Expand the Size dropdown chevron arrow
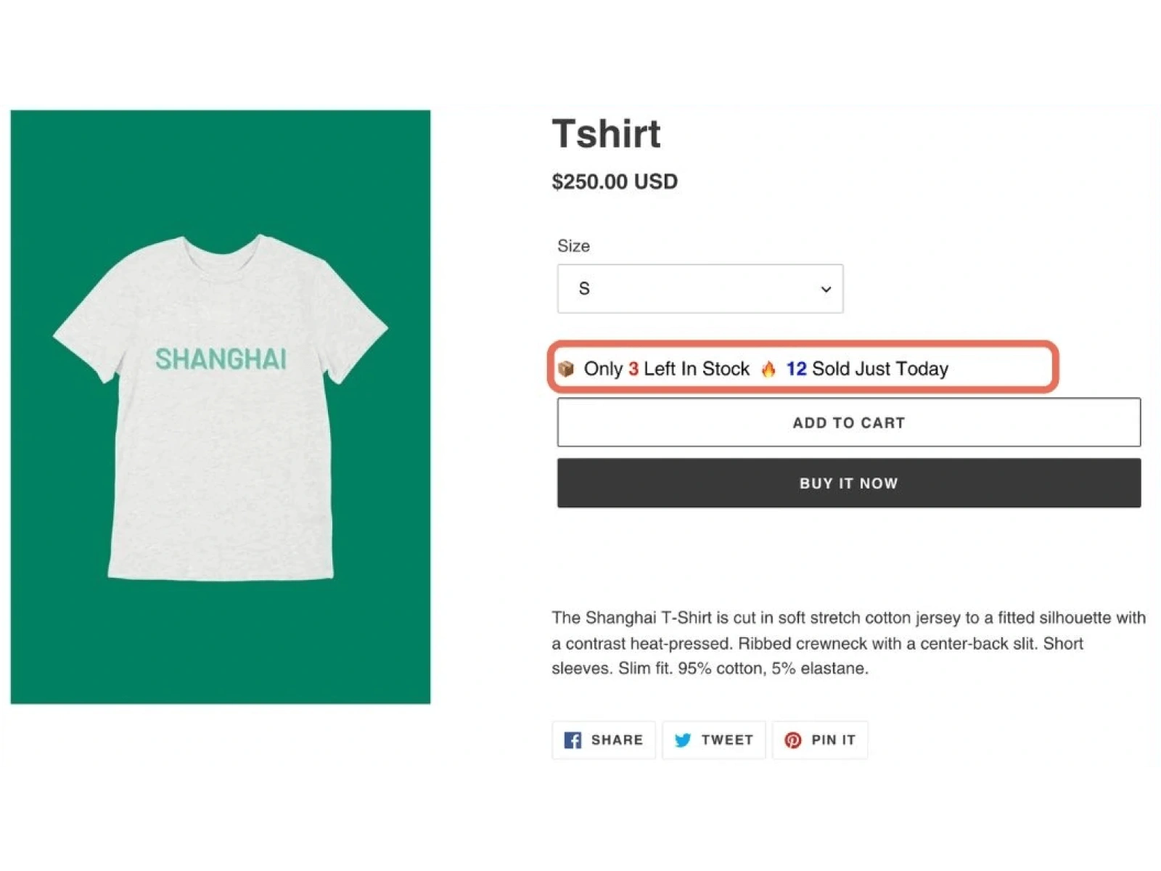1161x871 pixels. tap(826, 290)
